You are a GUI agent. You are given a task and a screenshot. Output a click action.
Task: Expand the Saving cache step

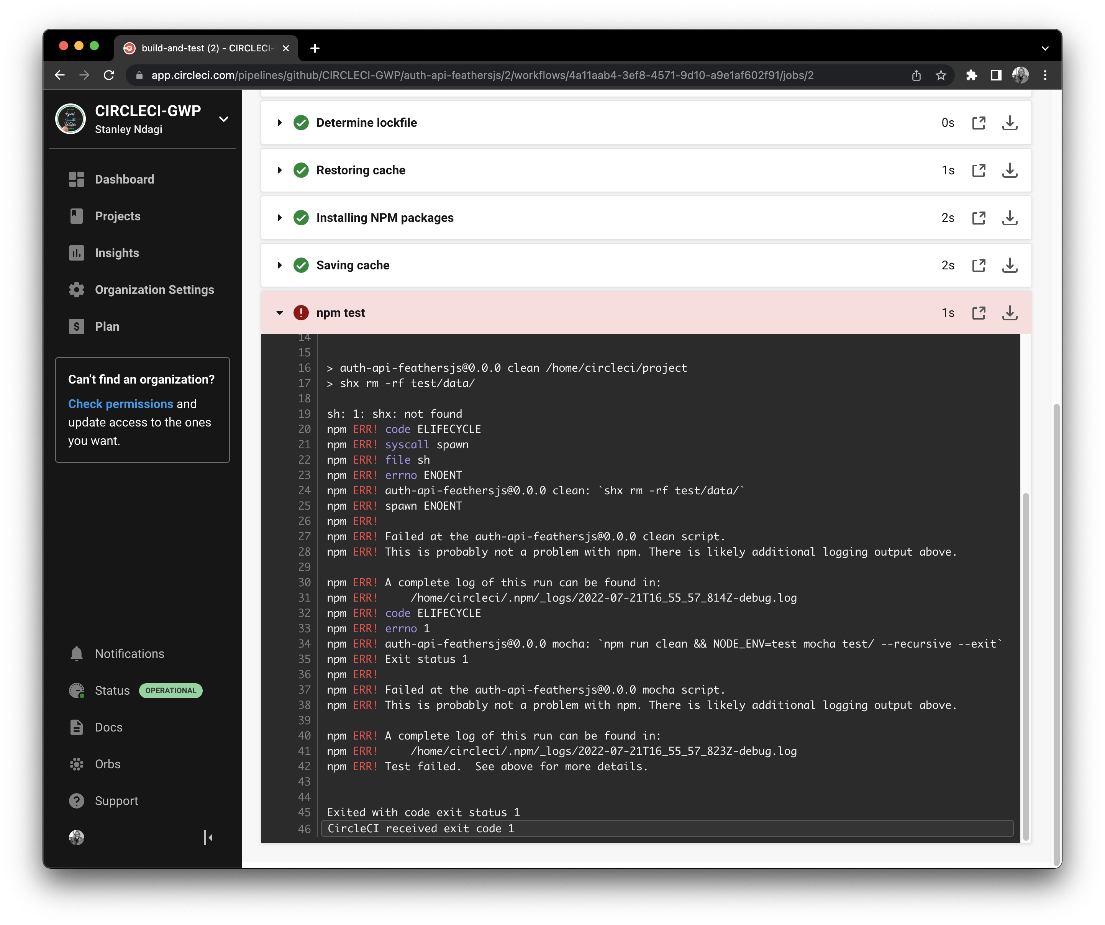pos(280,265)
